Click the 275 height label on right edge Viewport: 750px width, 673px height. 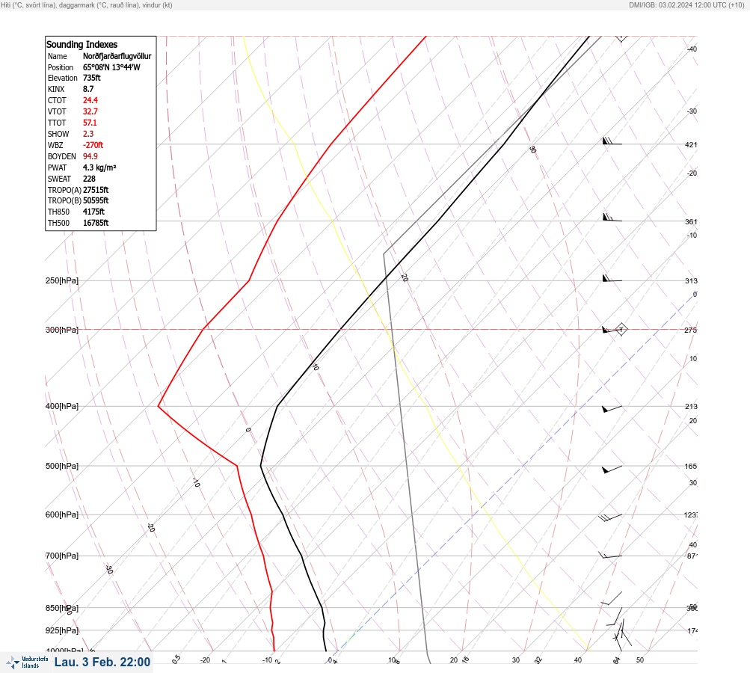pyautogui.click(x=691, y=330)
